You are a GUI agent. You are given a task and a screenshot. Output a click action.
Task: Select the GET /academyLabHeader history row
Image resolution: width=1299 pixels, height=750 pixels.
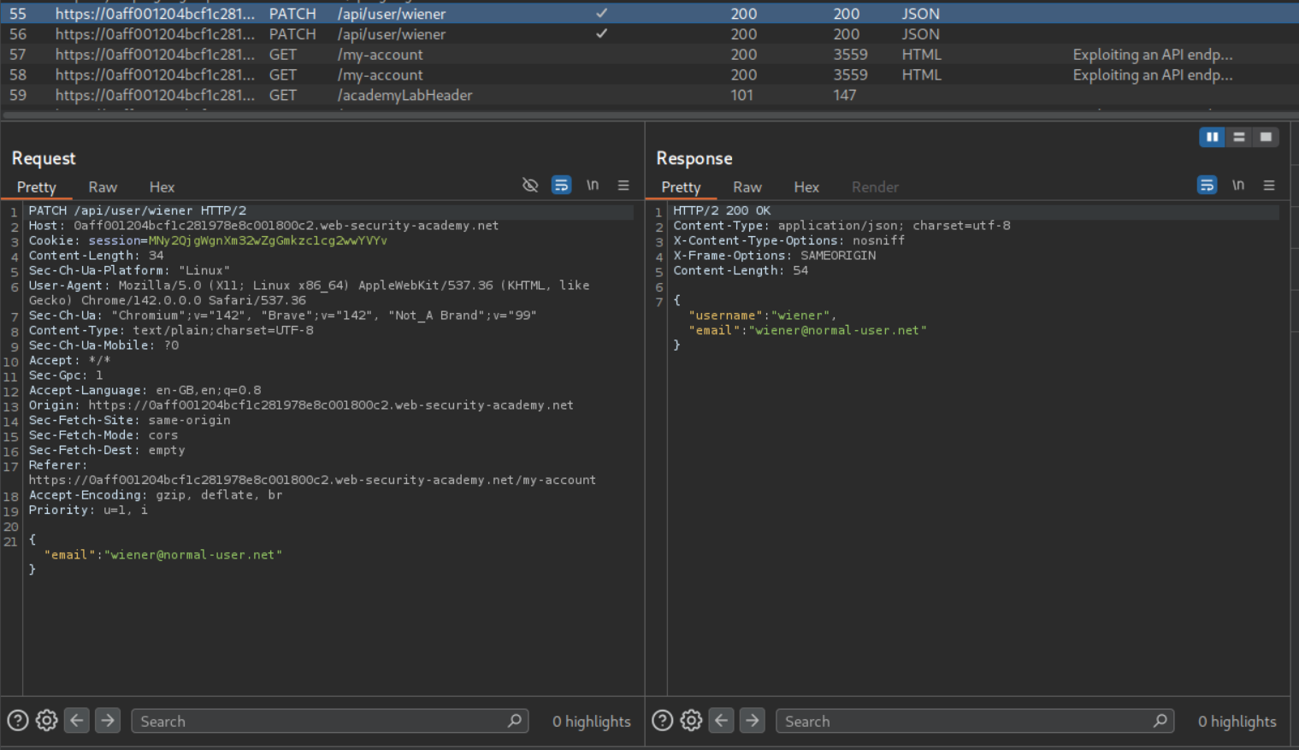tap(404, 95)
